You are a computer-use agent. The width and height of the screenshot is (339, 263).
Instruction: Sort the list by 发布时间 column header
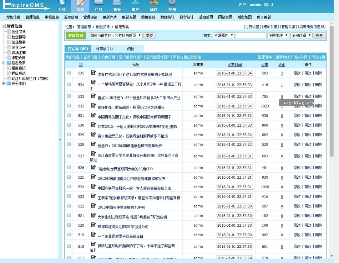tap(234, 64)
